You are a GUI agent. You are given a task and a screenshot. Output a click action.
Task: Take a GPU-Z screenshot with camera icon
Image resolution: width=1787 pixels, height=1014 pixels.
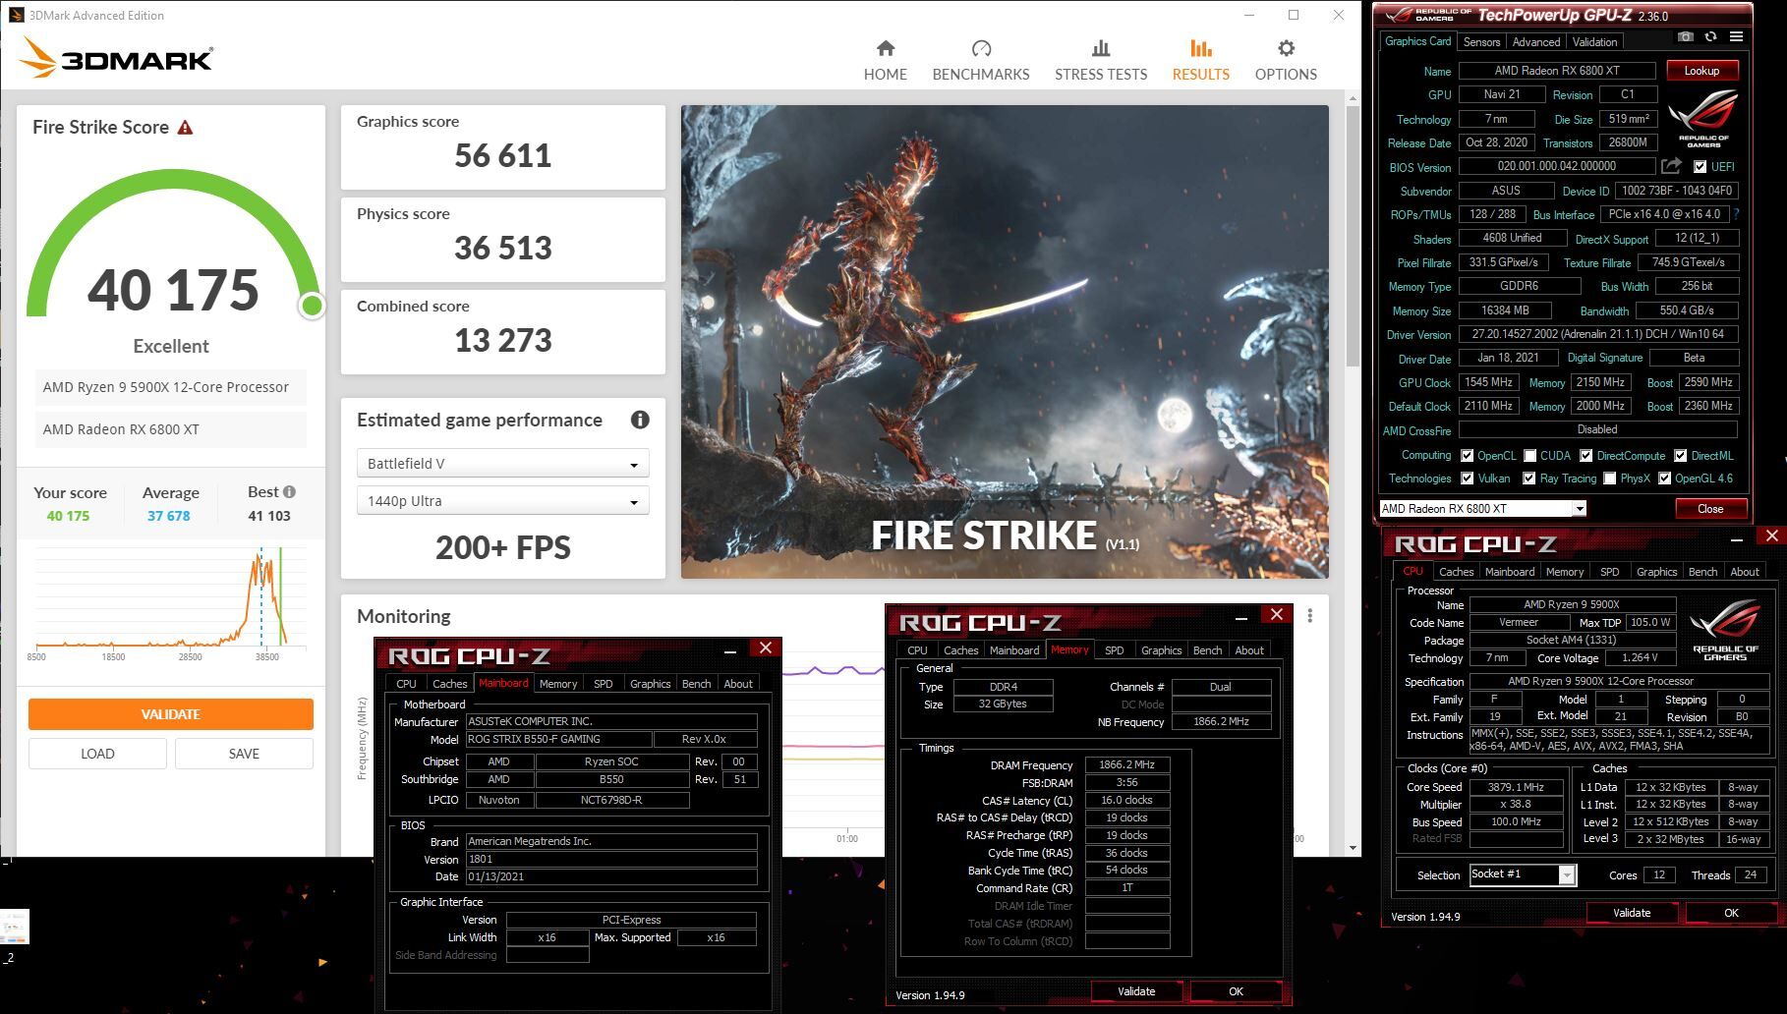[x=1686, y=37]
